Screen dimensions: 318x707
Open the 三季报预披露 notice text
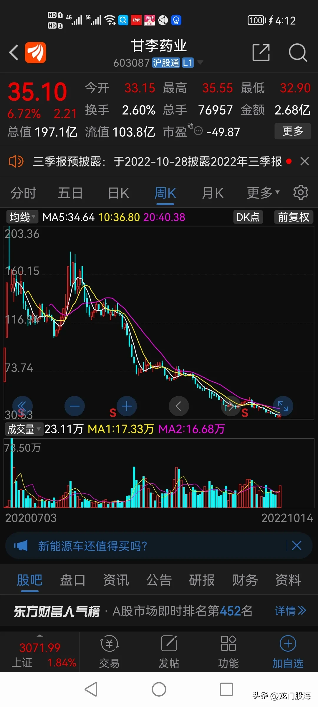tap(158, 161)
